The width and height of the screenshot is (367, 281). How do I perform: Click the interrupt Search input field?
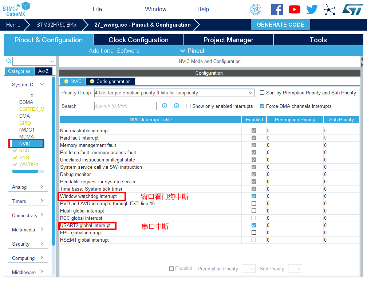[x=125, y=106]
